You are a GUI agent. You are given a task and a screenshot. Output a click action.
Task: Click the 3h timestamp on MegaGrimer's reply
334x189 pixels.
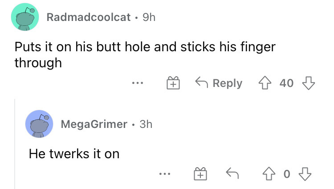coord(146,124)
